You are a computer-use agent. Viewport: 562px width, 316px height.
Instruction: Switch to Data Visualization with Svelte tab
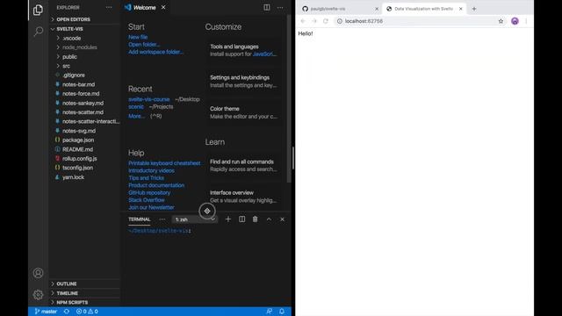[x=424, y=9]
